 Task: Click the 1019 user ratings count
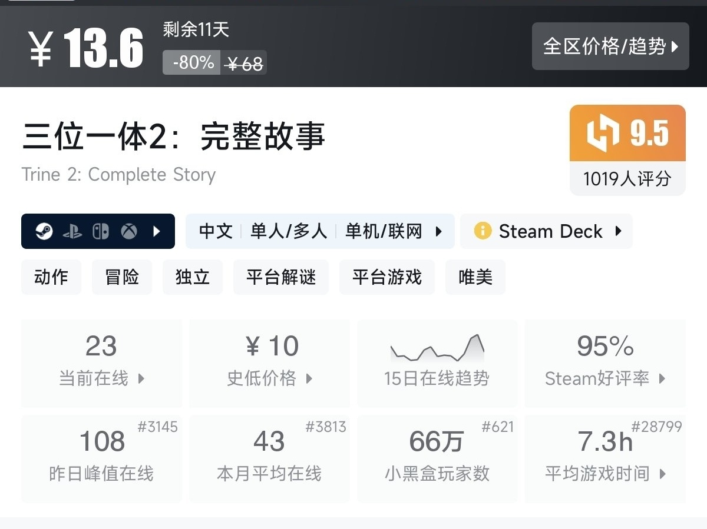click(x=627, y=179)
